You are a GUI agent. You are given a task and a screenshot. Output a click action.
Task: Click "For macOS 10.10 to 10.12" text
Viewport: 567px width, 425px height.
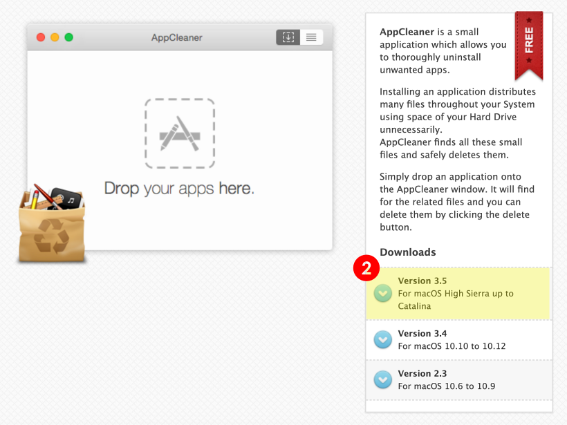(x=452, y=346)
